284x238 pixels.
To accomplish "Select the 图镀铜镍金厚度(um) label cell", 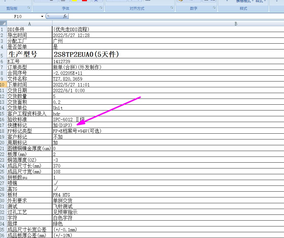I will [30, 148].
